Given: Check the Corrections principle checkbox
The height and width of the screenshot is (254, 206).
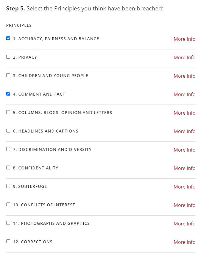Looking at the screenshot, I should [x=8, y=241].
